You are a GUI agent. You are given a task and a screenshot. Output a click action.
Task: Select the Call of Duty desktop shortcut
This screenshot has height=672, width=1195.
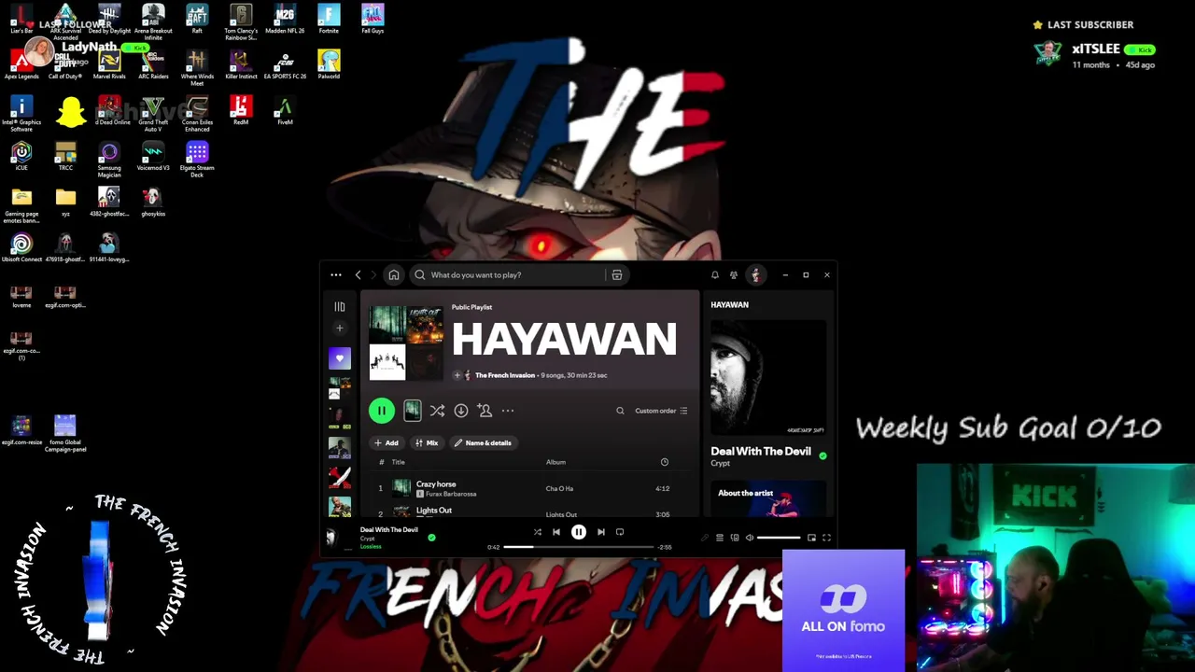[65, 64]
